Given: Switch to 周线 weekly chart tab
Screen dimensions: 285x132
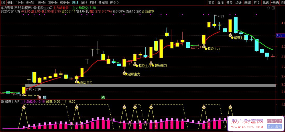Looking at the screenshot, I should tap(84, 3).
